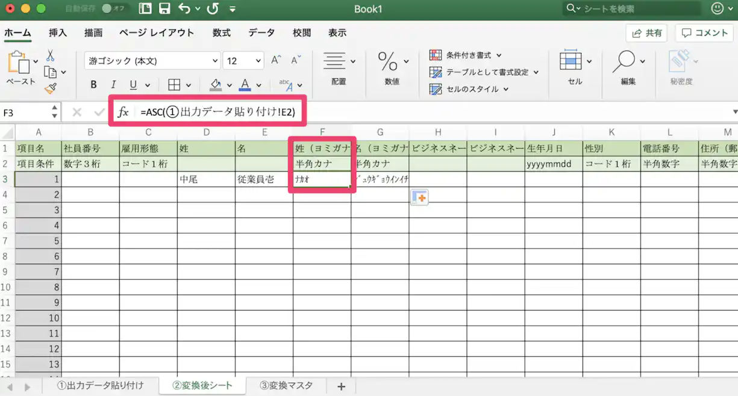Click the Name Box showing F3
This screenshot has width=738, height=396.
[x=24, y=111]
